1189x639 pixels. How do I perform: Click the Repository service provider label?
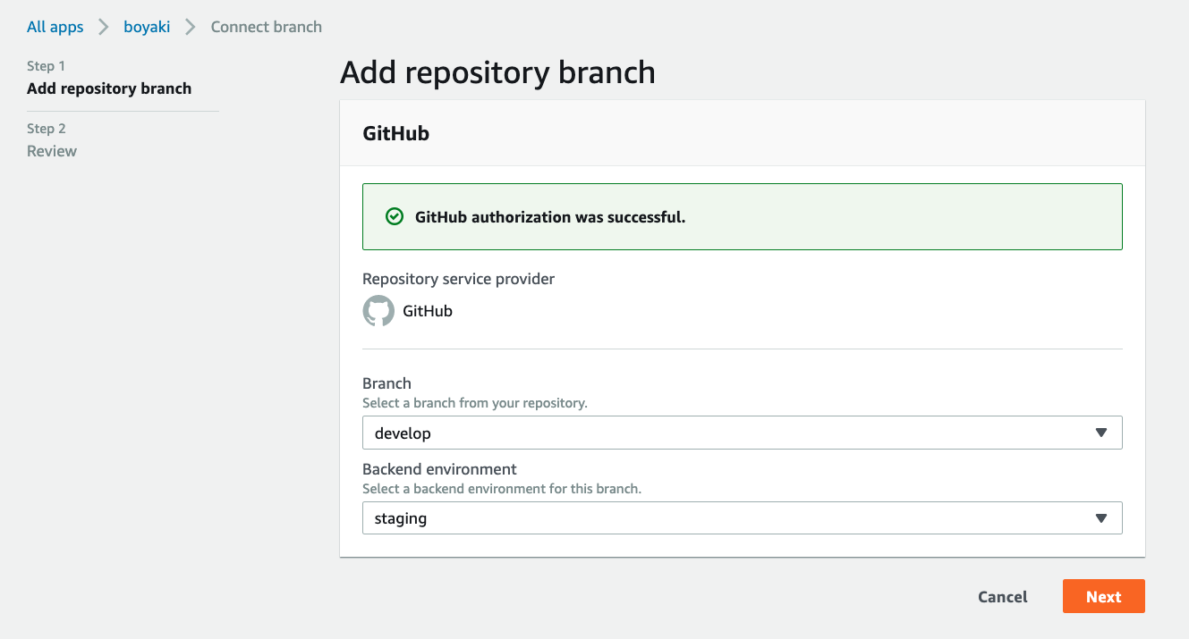click(x=458, y=279)
